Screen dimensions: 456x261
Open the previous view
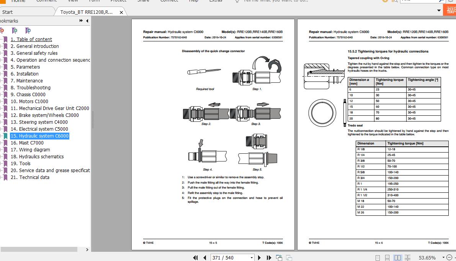point(278,257)
